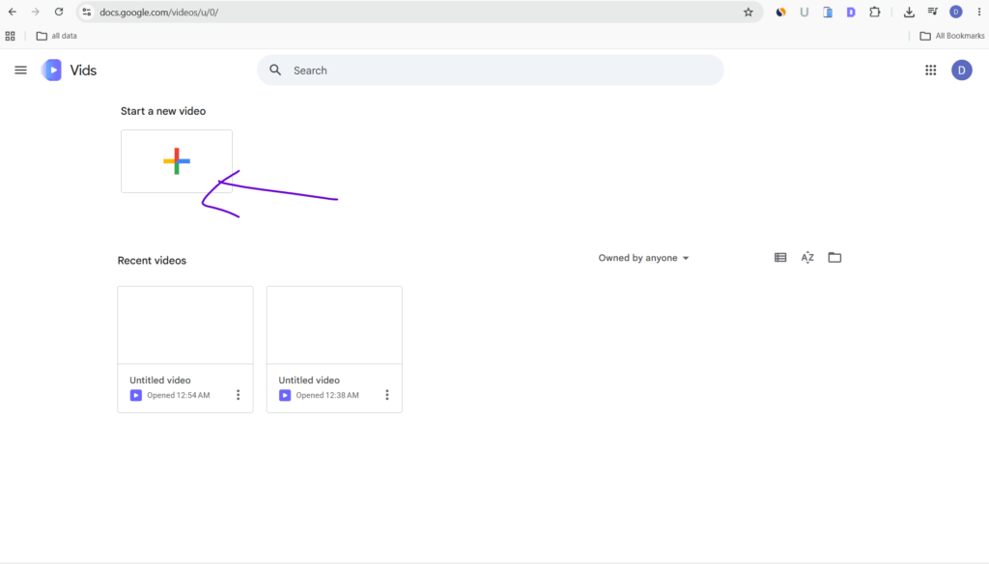Open the A-Z sort options
Image resolution: width=989 pixels, height=564 pixels.
(807, 258)
